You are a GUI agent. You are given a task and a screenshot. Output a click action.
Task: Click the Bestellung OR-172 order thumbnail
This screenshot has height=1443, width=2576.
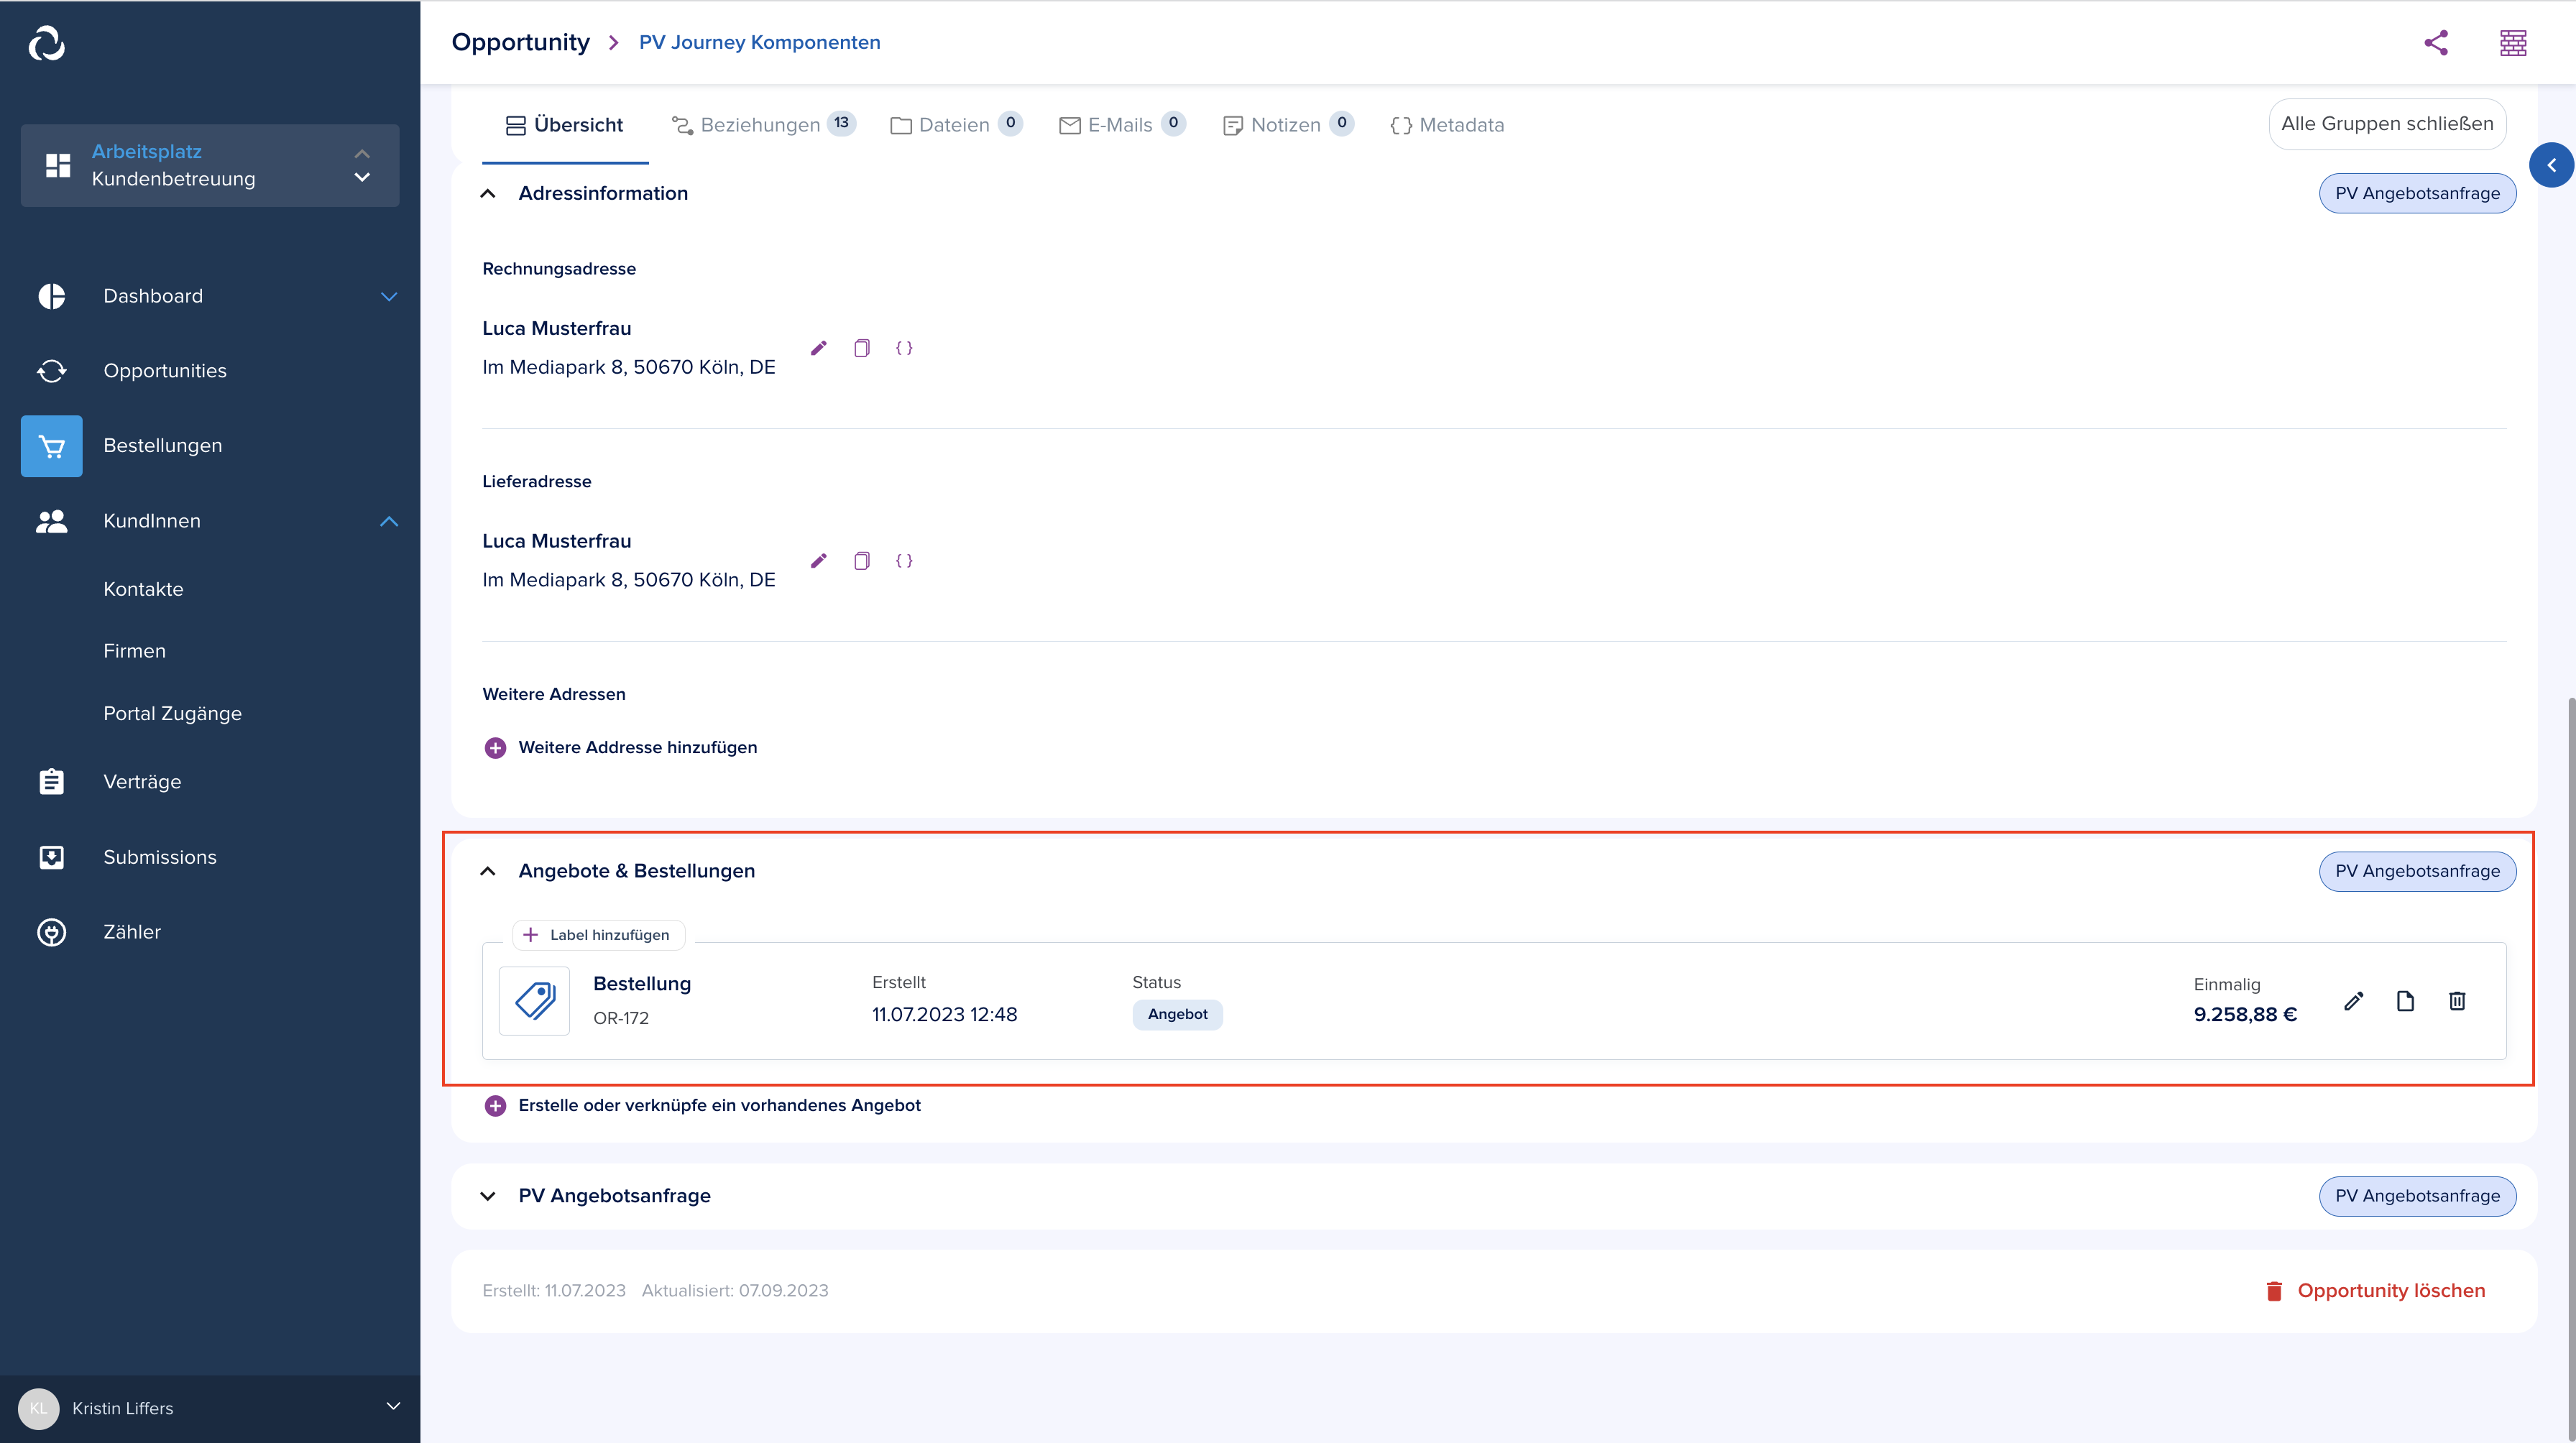click(x=533, y=999)
